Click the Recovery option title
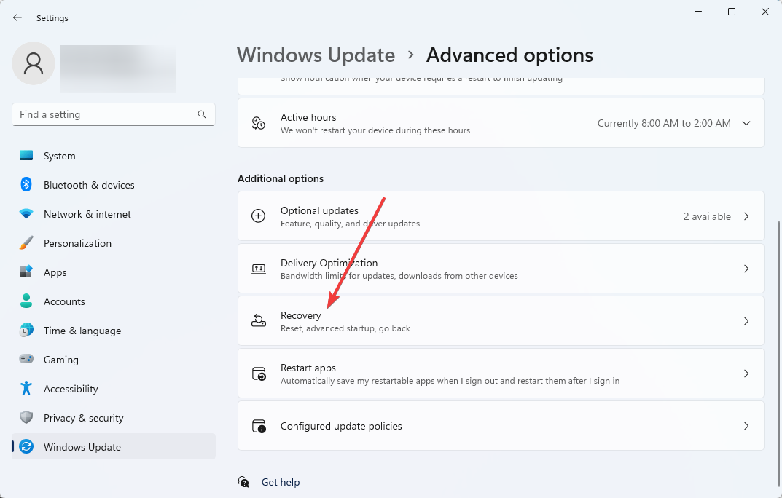Image resolution: width=782 pixels, height=498 pixels. click(x=301, y=315)
